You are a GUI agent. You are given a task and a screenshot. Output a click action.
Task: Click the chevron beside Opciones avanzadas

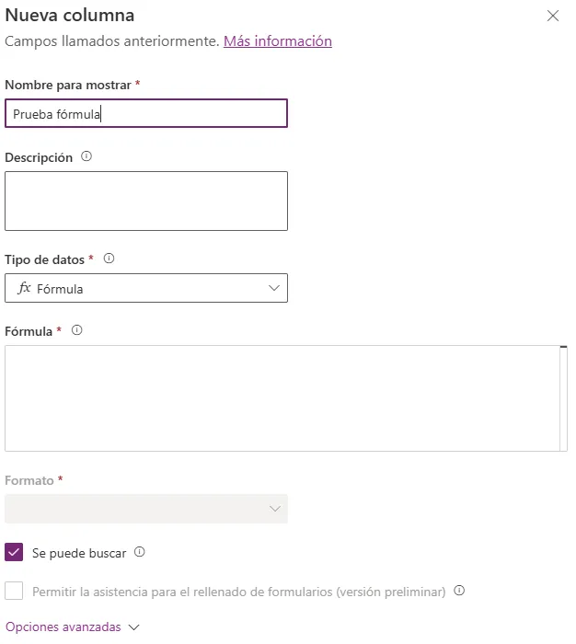pyautogui.click(x=134, y=627)
